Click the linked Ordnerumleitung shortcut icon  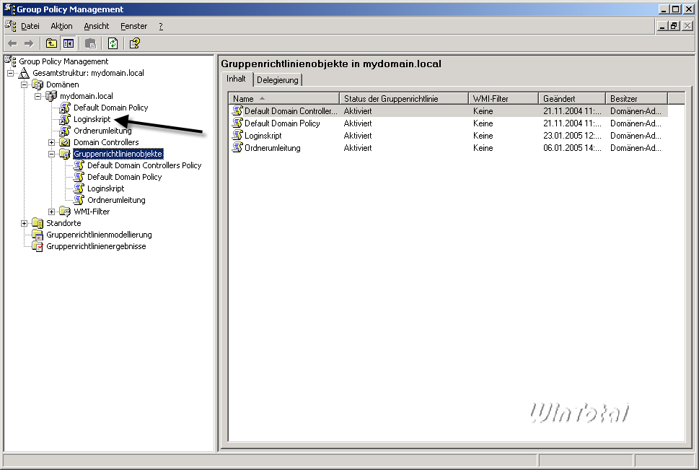click(x=65, y=131)
